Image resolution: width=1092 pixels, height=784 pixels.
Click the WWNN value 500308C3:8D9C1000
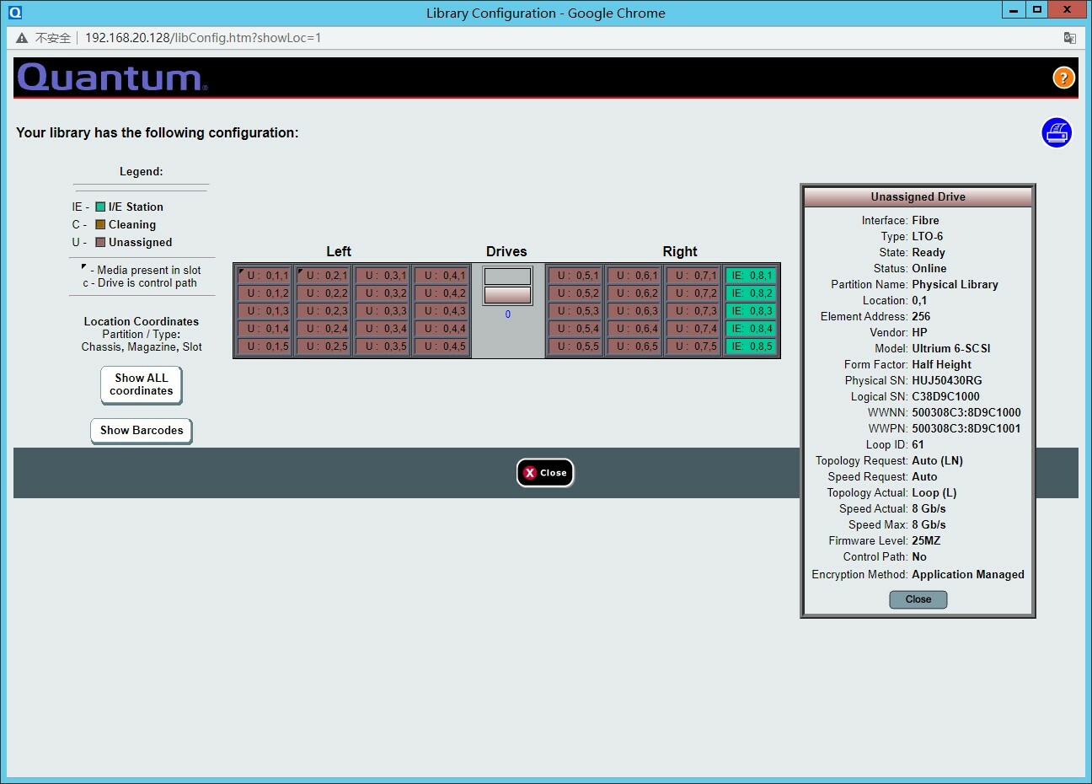coord(966,413)
